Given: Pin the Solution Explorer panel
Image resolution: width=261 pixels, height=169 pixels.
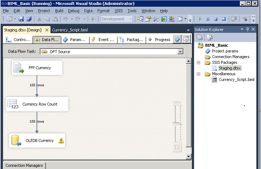Looking at the screenshot, I should pyautogui.click(x=247, y=29).
